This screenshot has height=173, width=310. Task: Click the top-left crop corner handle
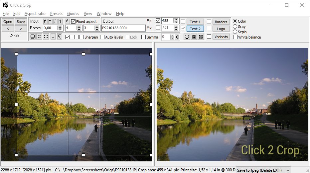tap(16, 54)
